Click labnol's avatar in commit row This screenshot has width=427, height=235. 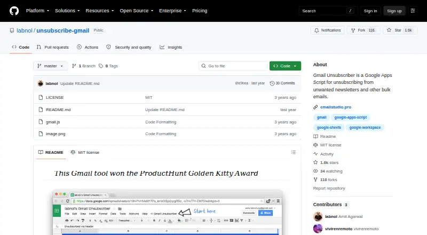coord(41,83)
